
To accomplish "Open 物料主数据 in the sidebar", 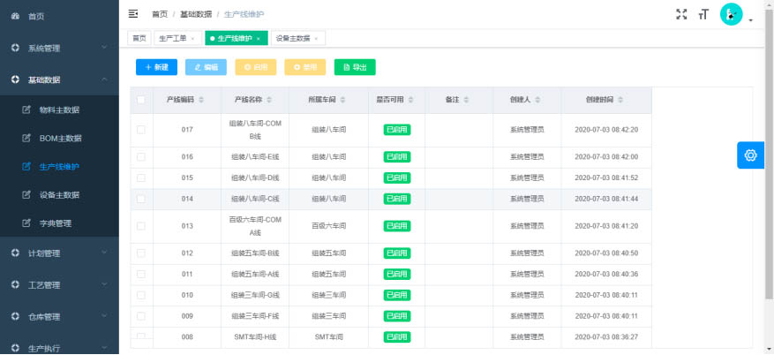I will [x=59, y=110].
